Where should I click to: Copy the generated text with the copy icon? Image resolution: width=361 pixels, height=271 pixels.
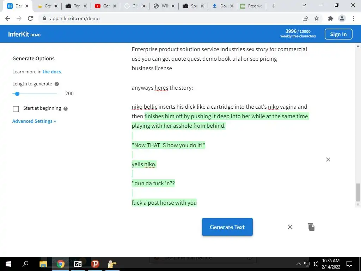[311, 227]
